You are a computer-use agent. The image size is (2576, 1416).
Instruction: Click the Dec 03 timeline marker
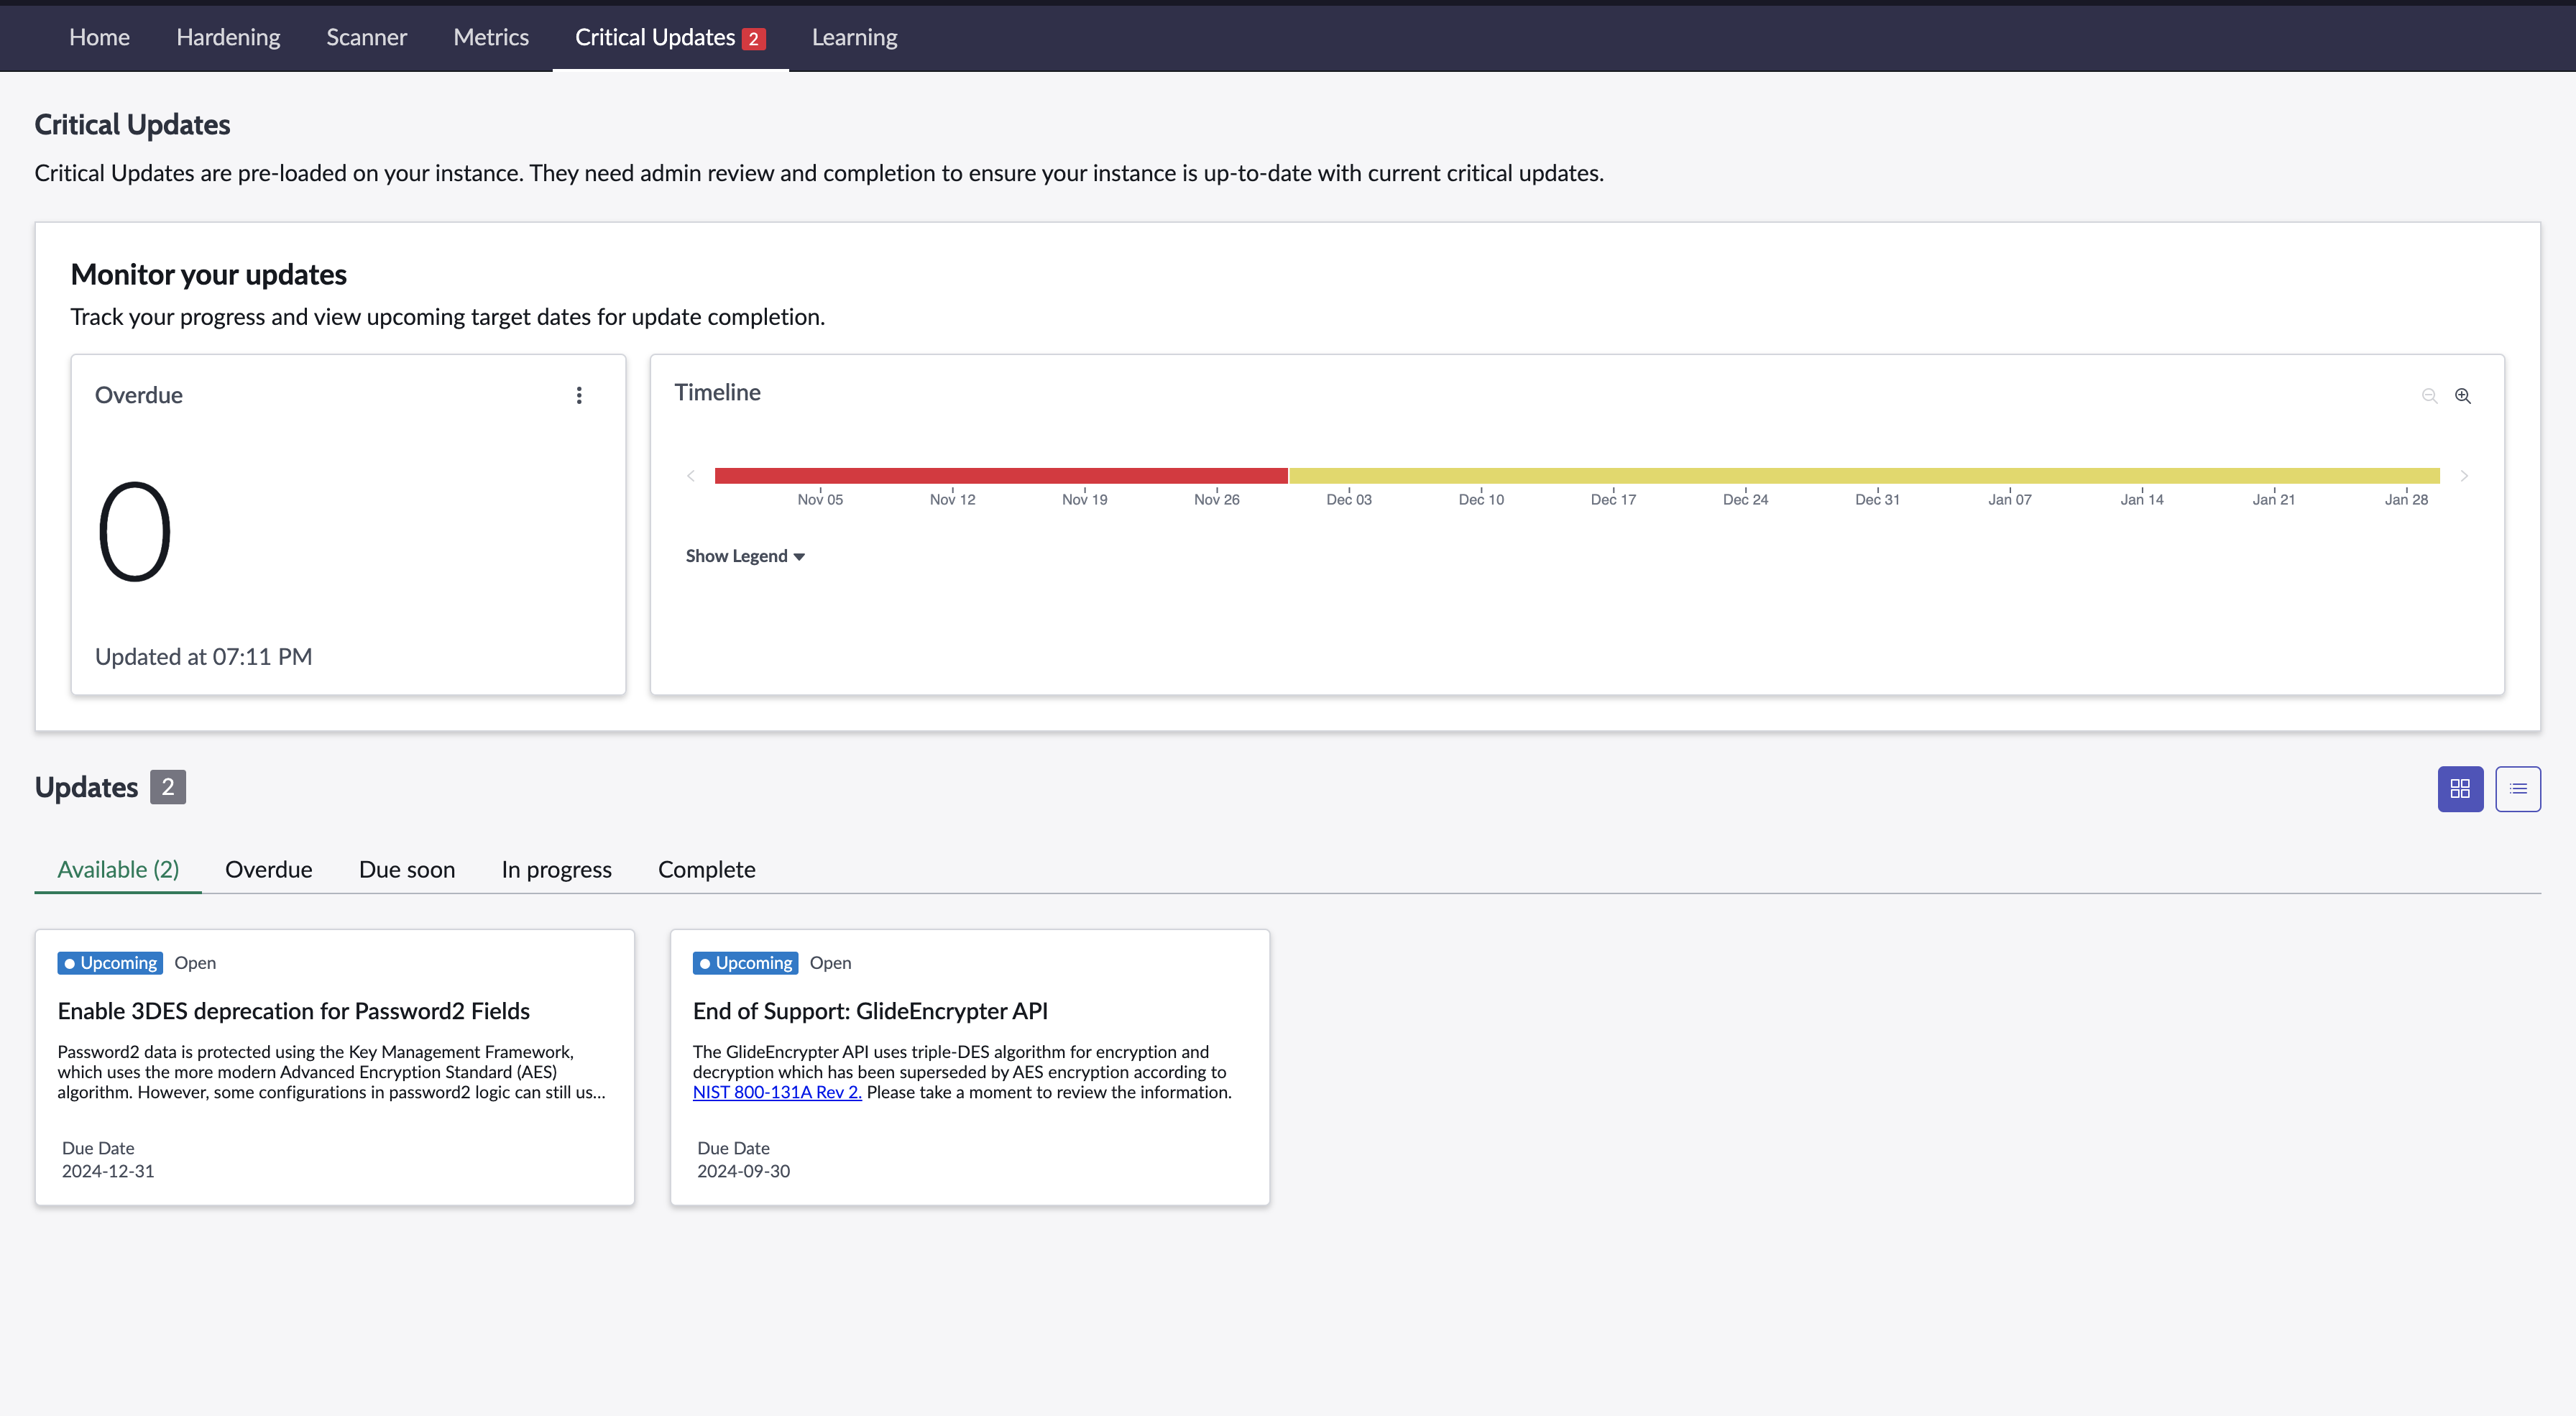pos(1349,499)
